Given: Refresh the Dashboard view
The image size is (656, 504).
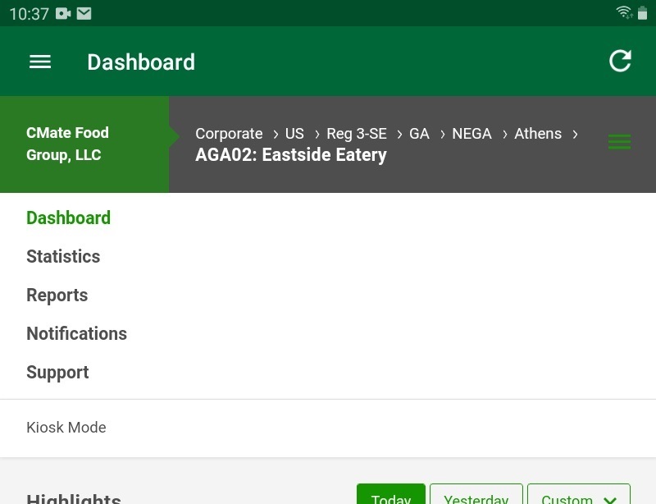Looking at the screenshot, I should tap(621, 61).
